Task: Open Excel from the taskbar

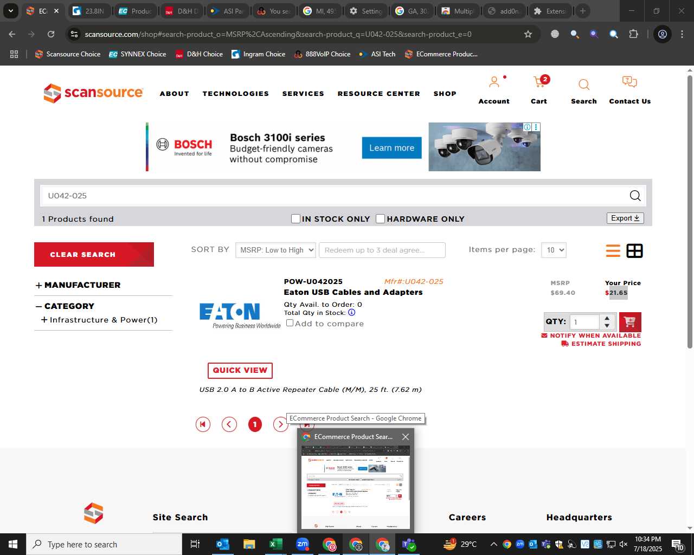Action: point(275,544)
